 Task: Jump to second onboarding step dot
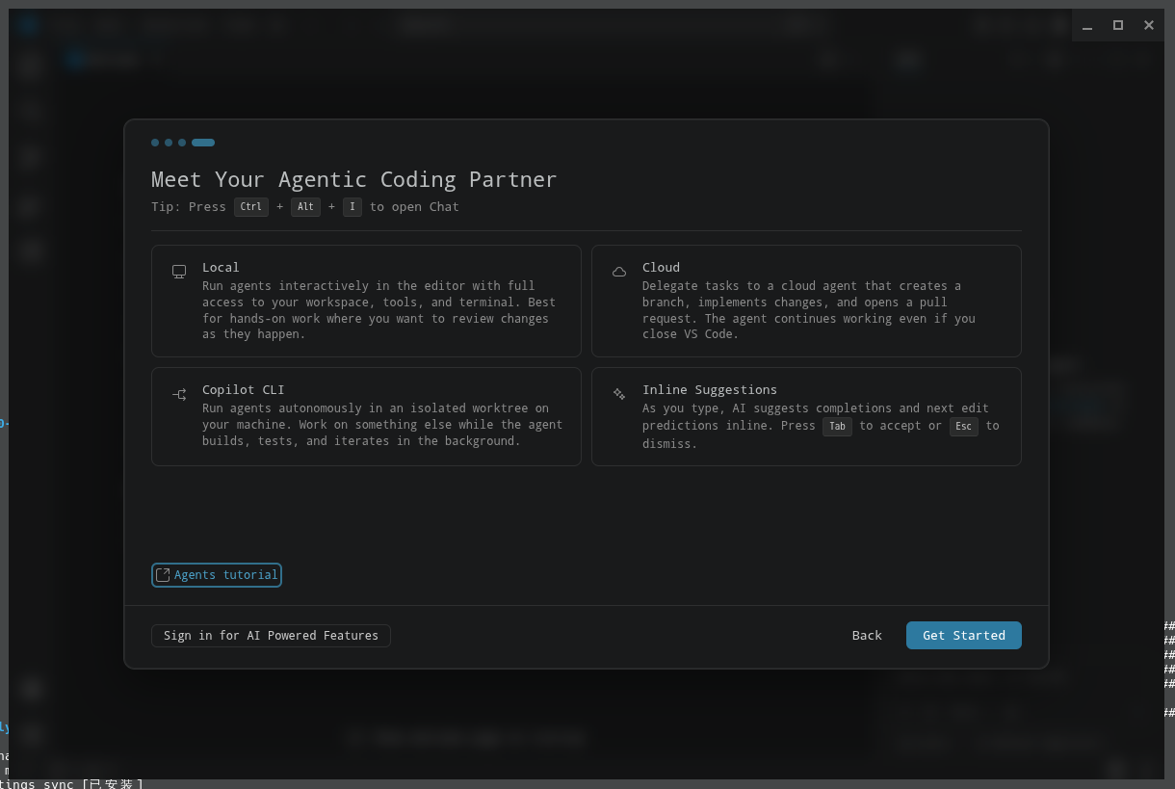coord(169,143)
